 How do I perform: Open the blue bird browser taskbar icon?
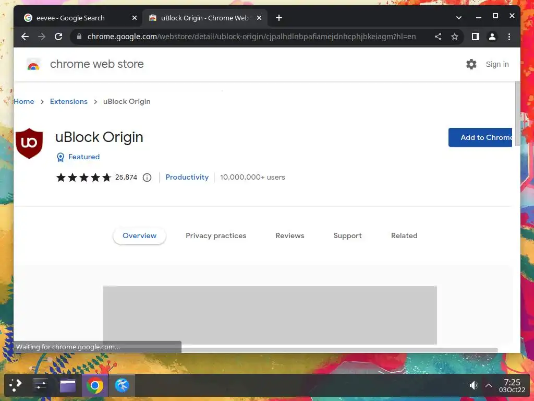click(x=122, y=386)
